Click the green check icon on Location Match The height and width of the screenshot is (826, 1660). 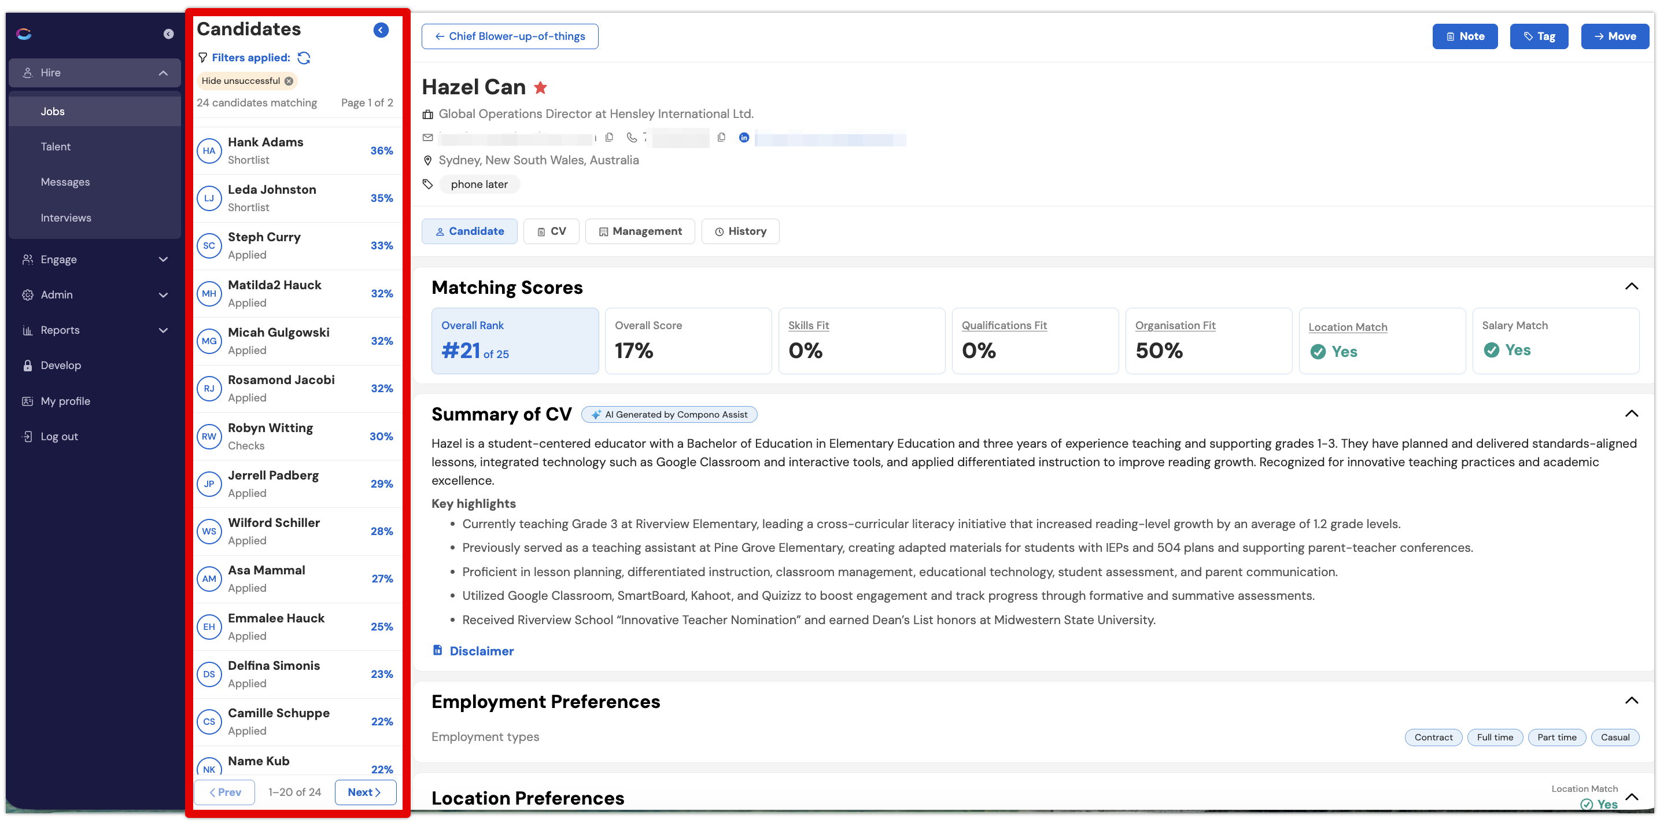tap(1318, 352)
